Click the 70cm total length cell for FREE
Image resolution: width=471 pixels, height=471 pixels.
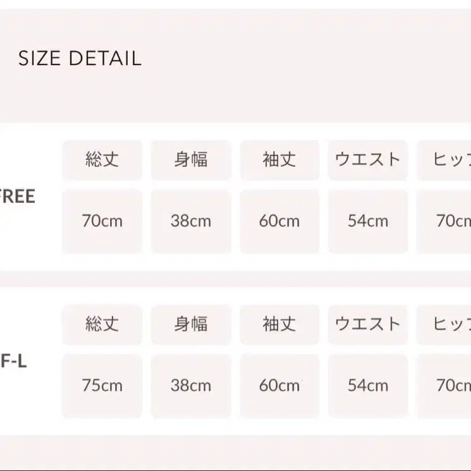[x=102, y=221]
